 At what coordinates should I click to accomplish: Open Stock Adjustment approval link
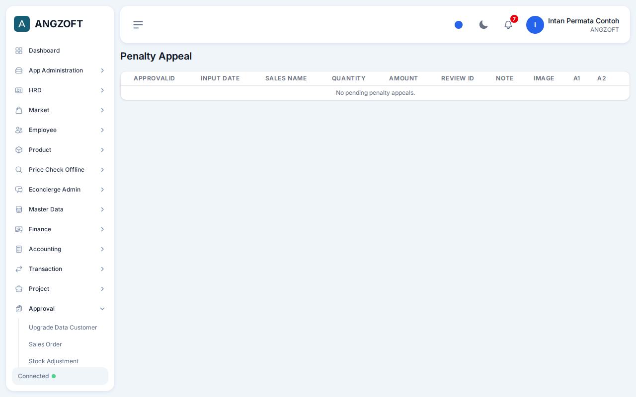pyautogui.click(x=54, y=361)
